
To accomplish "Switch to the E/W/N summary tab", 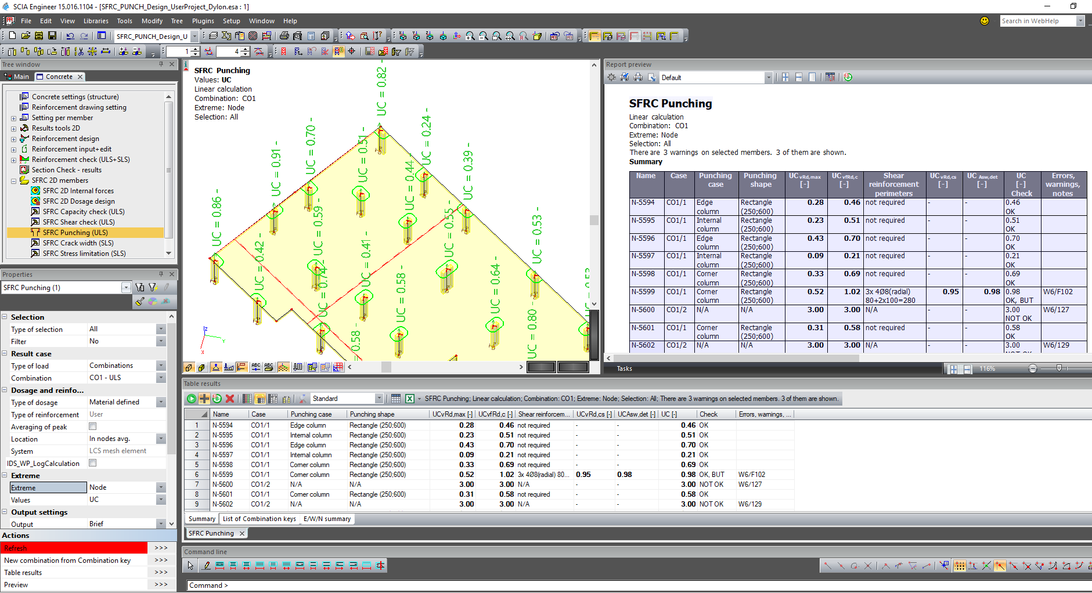I will pyautogui.click(x=327, y=519).
